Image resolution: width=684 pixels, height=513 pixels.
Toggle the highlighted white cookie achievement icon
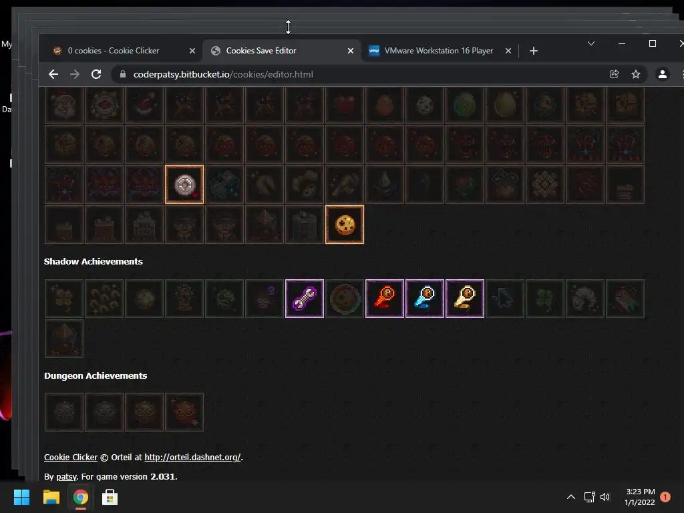point(184,184)
